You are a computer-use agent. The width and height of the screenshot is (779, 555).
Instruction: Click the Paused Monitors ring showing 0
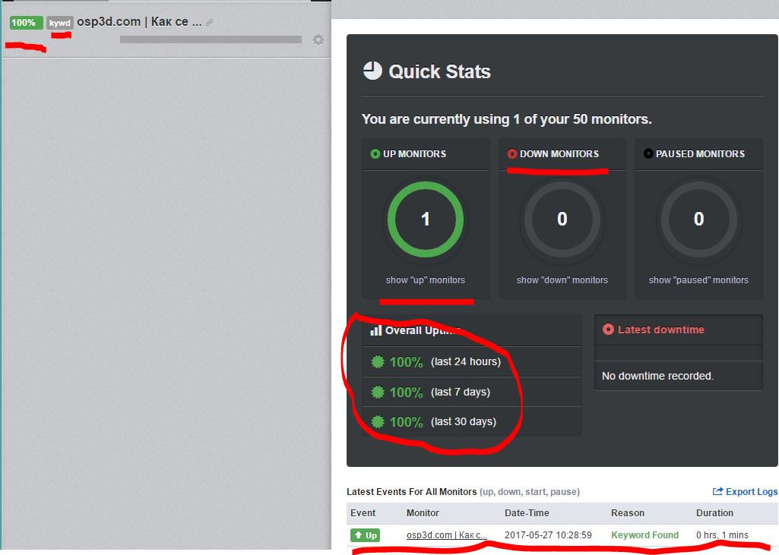(698, 219)
